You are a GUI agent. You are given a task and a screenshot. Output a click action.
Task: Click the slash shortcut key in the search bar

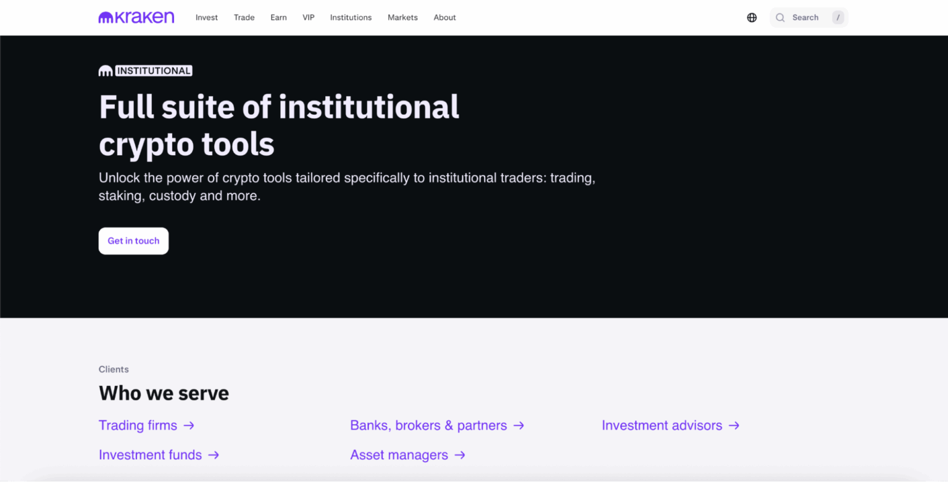[x=838, y=17]
